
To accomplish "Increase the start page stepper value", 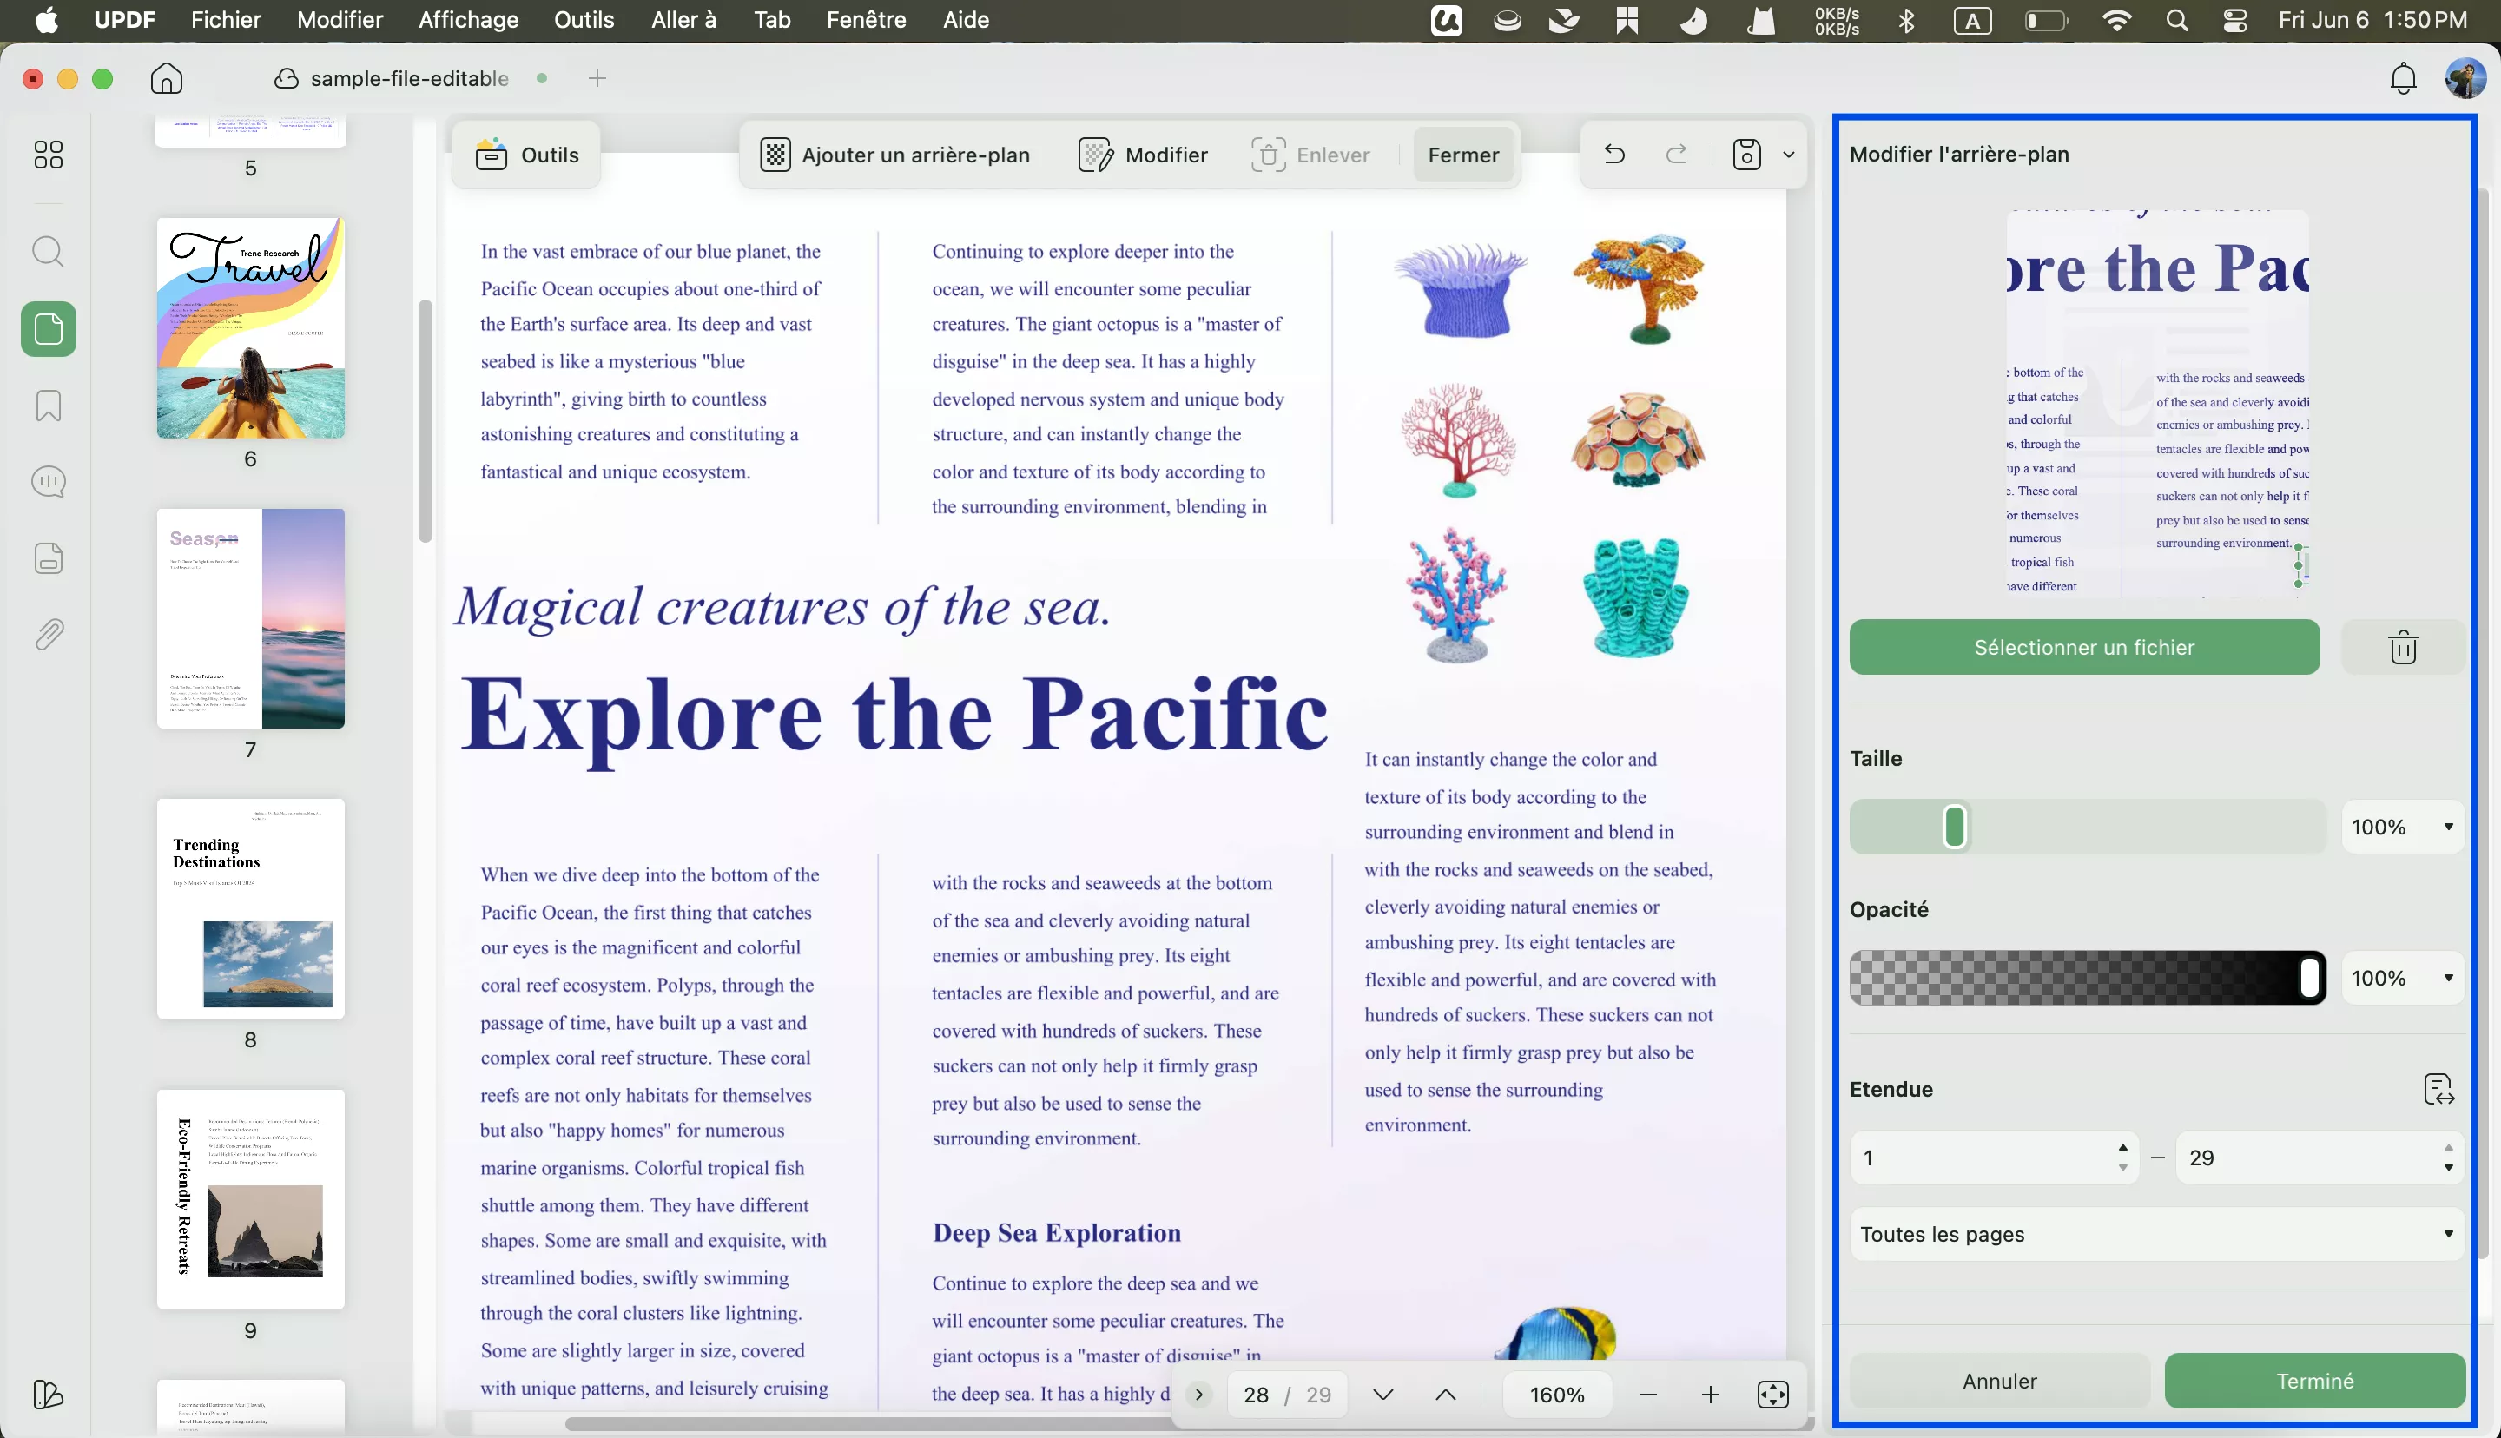I will [x=2122, y=1148].
